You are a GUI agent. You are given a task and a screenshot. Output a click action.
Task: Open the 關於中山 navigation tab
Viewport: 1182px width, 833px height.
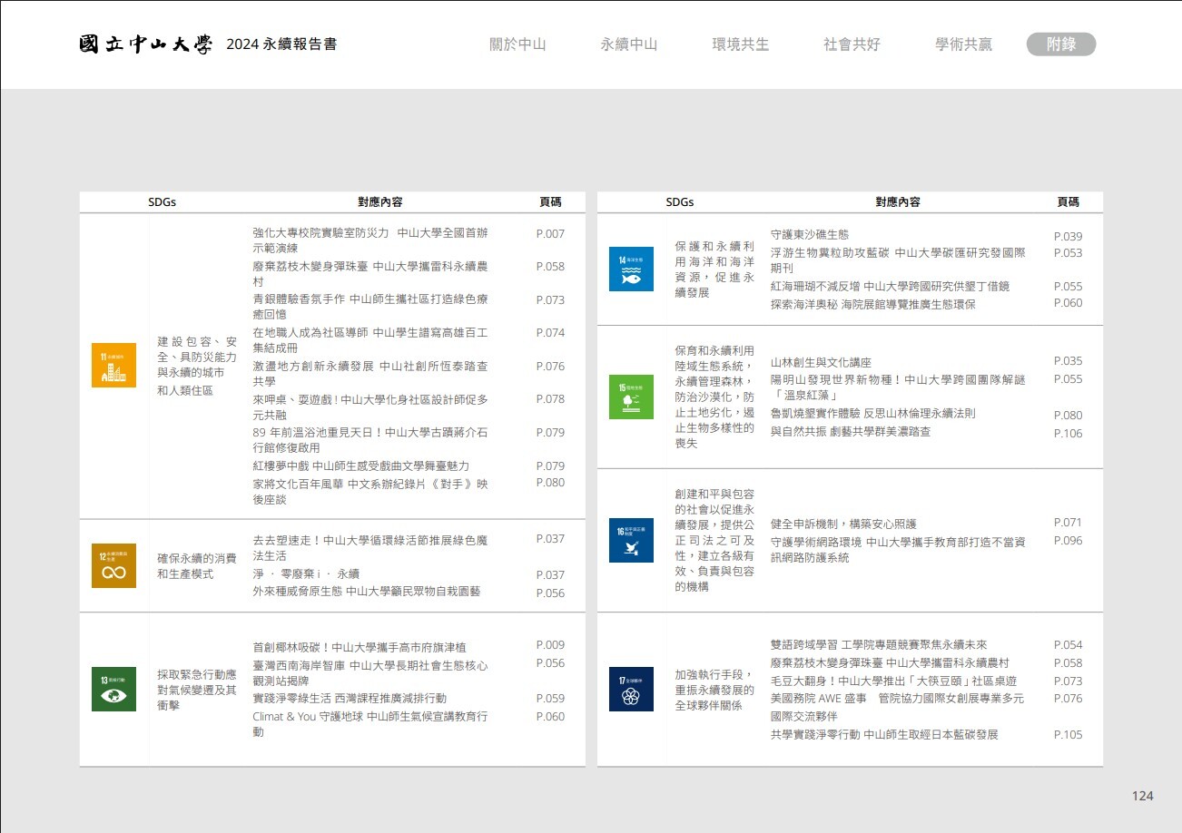[x=517, y=44]
